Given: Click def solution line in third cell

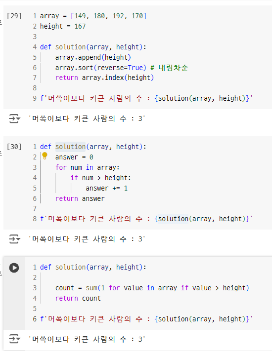Looking at the screenshot, I should 93,267.
